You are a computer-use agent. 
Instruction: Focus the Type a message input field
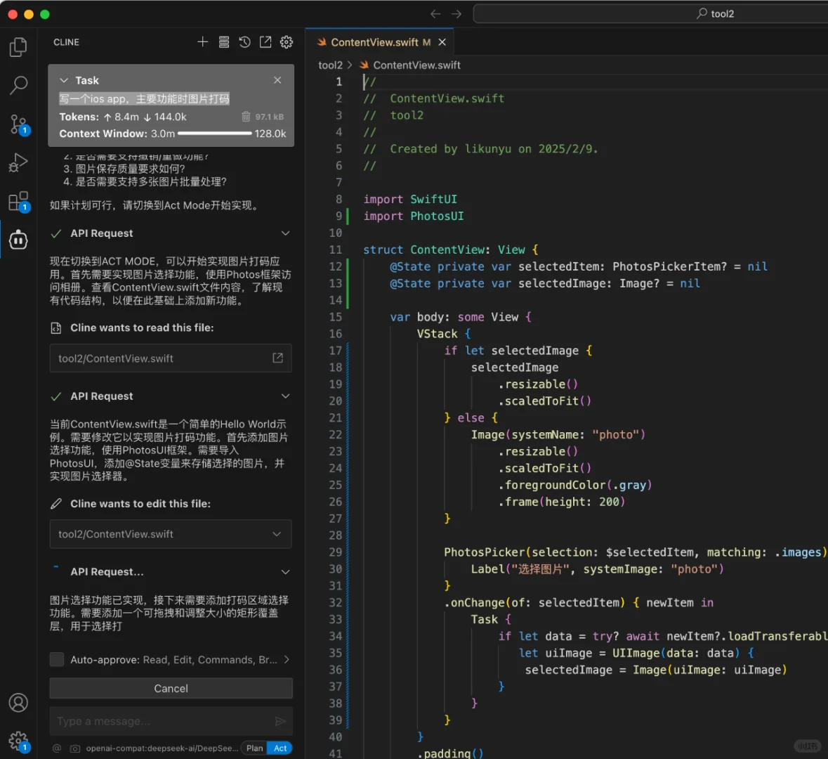pos(162,721)
